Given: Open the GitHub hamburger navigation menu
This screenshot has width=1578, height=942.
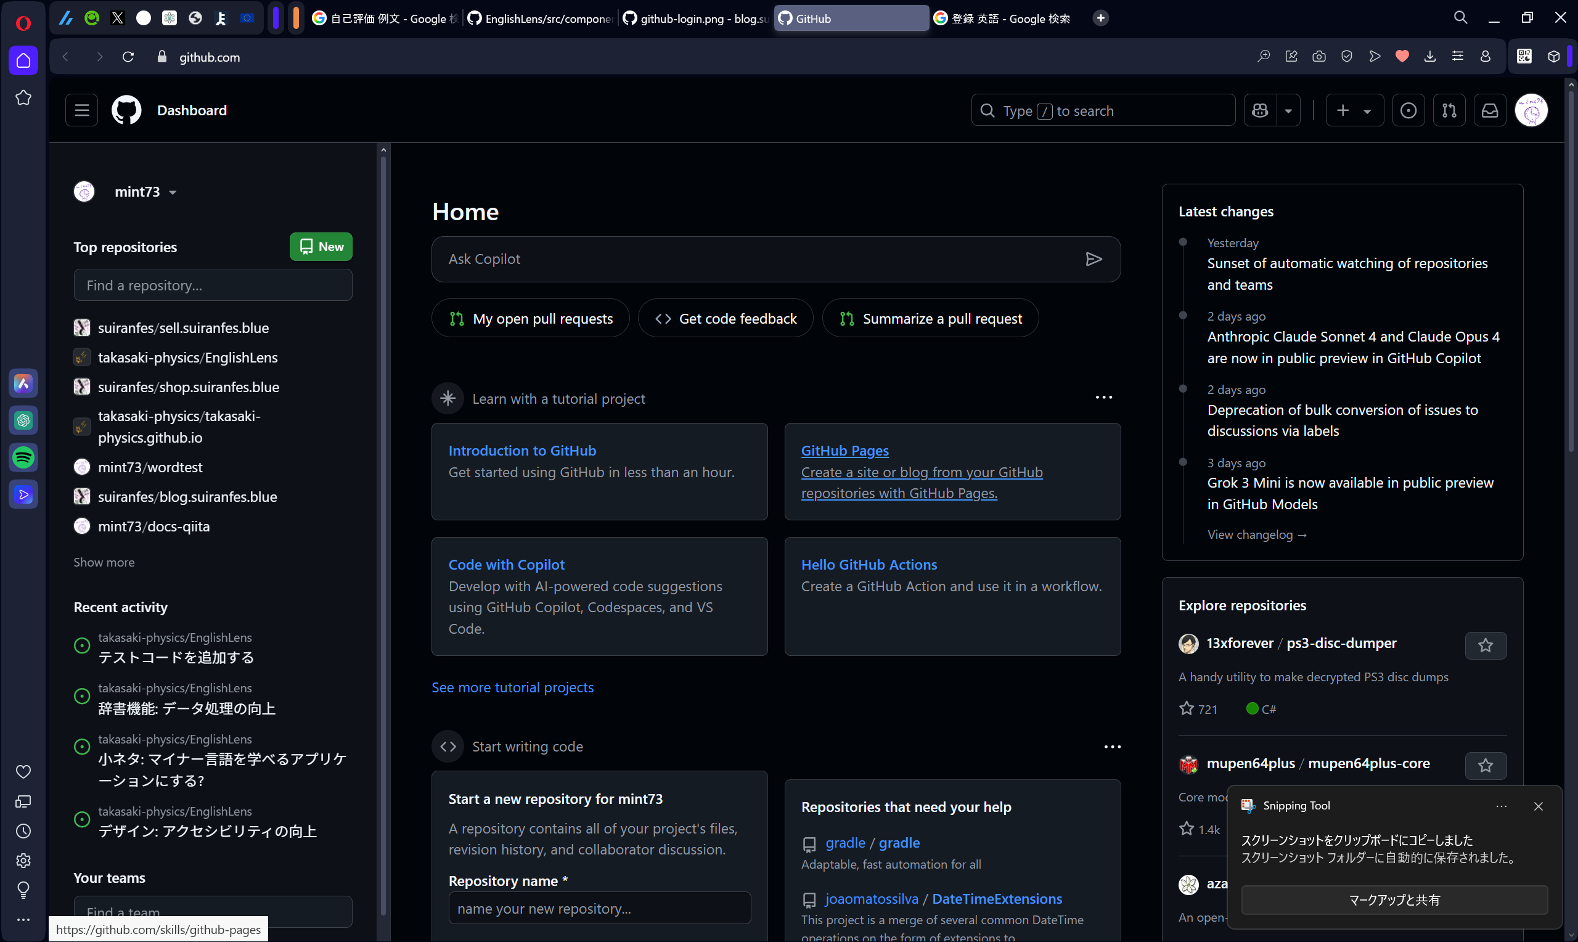Looking at the screenshot, I should tap(81, 110).
